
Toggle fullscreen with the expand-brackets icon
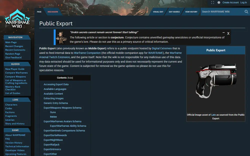pos(212,2)
